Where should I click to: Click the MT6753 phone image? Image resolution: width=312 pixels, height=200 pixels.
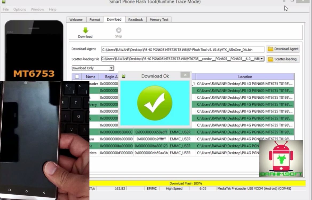point(34,50)
